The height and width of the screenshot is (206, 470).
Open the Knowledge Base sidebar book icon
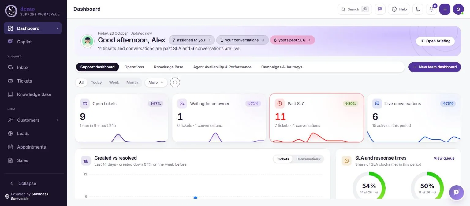point(10,94)
